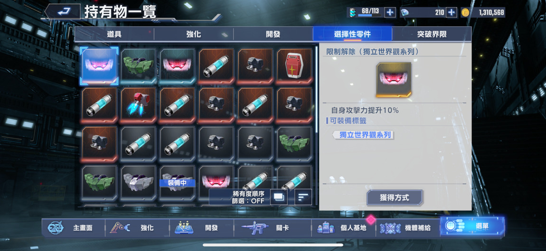Tap the back arrow beside 持有物一覽
The height and width of the screenshot is (251, 546).
click(x=63, y=12)
